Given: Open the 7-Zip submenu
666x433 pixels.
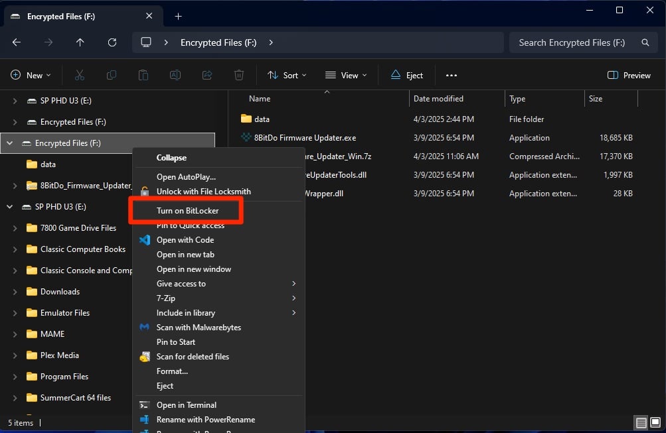Looking at the screenshot, I should pos(219,298).
